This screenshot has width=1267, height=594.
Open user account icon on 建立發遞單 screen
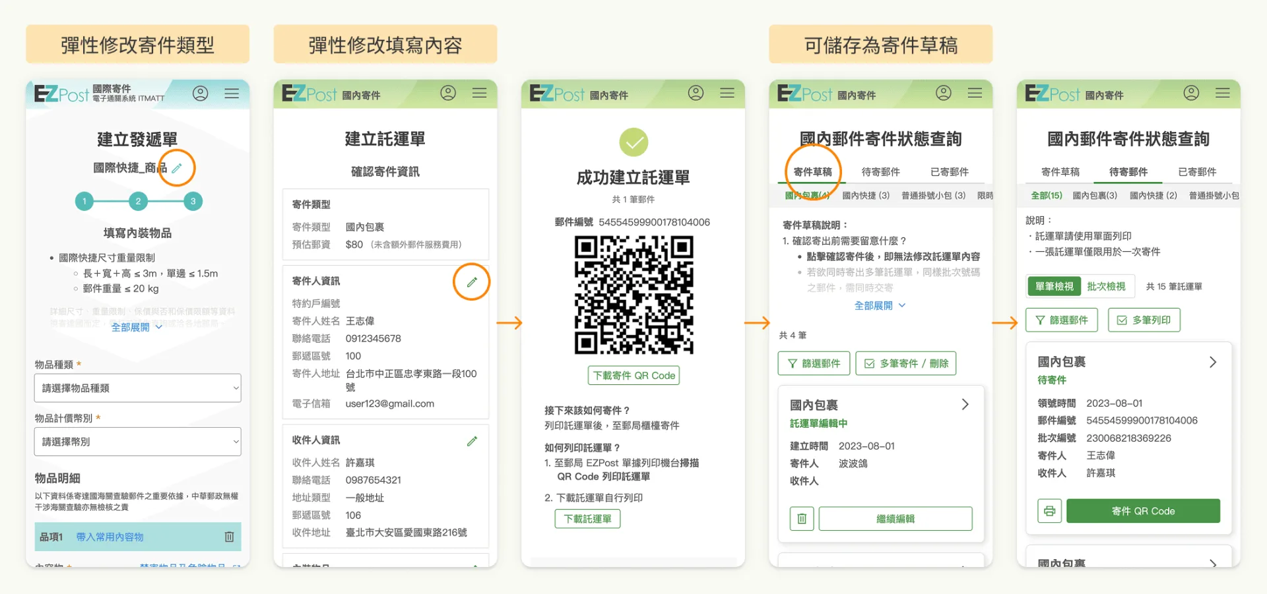click(200, 94)
